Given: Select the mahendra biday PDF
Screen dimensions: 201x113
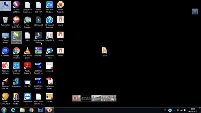Looking at the screenshot, I should (x=50, y=83).
